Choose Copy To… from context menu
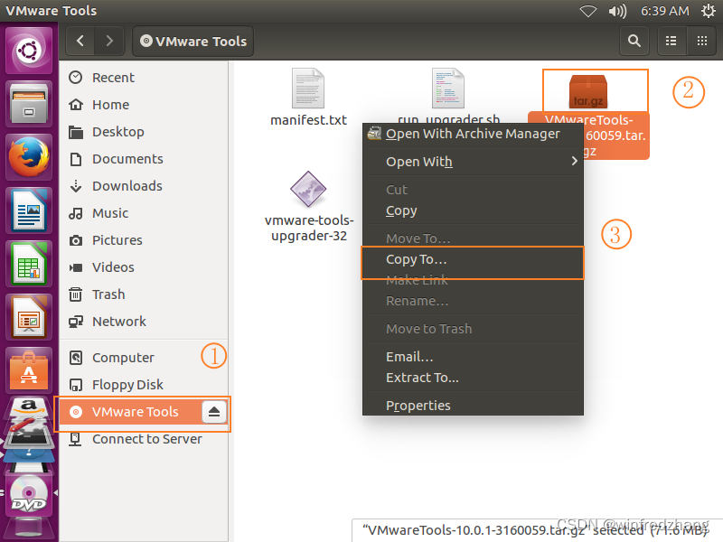 pos(473,259)
